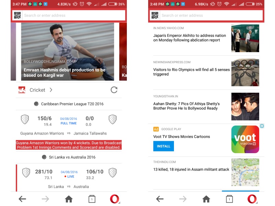275x206 pixels.
Task: Expand the Cricket section chevron
Action: 51,90
